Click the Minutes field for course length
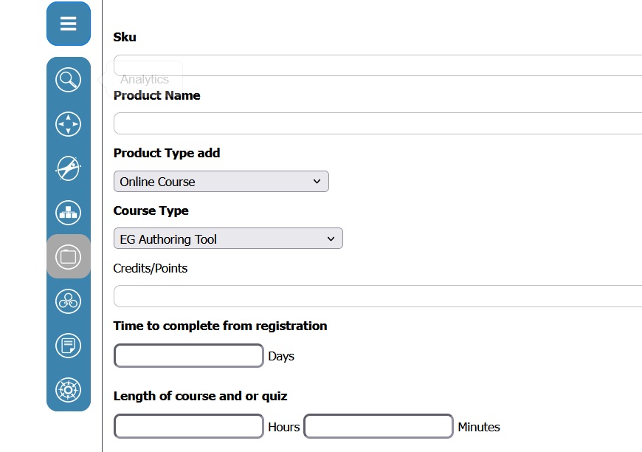Viewport: 642px width, 452px height. click(x=379, y=426)
